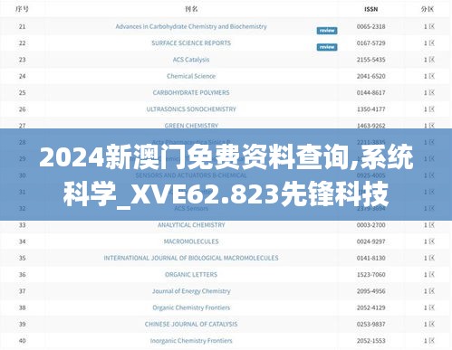The width and height of the screenshot is (452, 350).
Task: Select ISSN value 2052-4129
Action: click(370, 307)
